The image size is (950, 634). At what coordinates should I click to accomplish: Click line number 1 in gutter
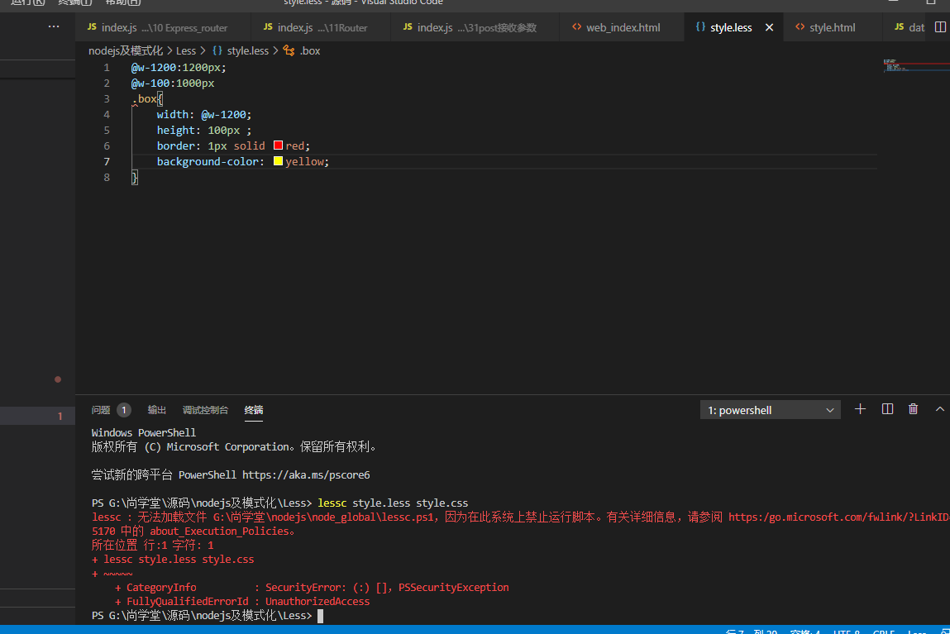[x=107, y=67]
